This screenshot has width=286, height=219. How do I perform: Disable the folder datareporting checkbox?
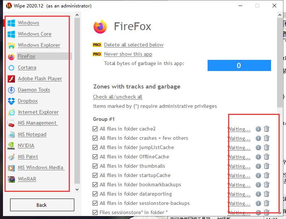(95, 194)
